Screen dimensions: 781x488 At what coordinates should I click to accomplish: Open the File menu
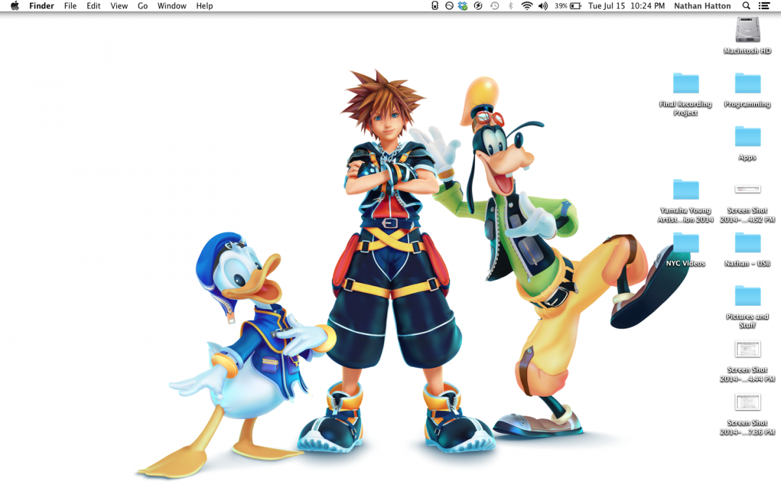click(70, 6)
